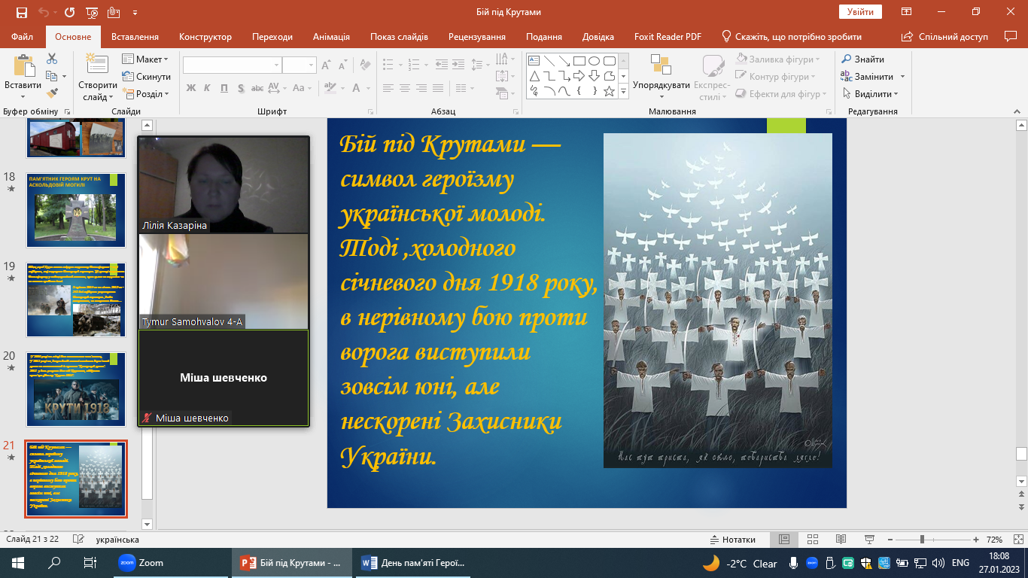Click the Cut scissors icon
This screenshot has height=578, width=1028.
click(52, 59)
